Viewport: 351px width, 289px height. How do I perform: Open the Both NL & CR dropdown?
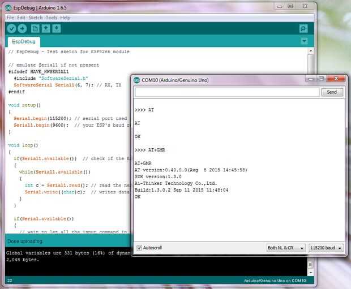tap(285, 248)
